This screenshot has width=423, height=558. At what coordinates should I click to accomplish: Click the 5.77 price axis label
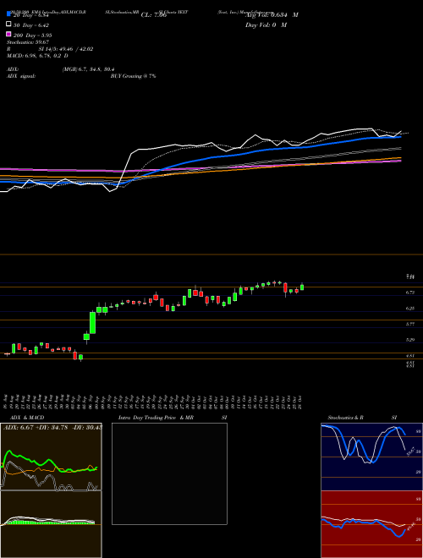click(x=410, y=324)
